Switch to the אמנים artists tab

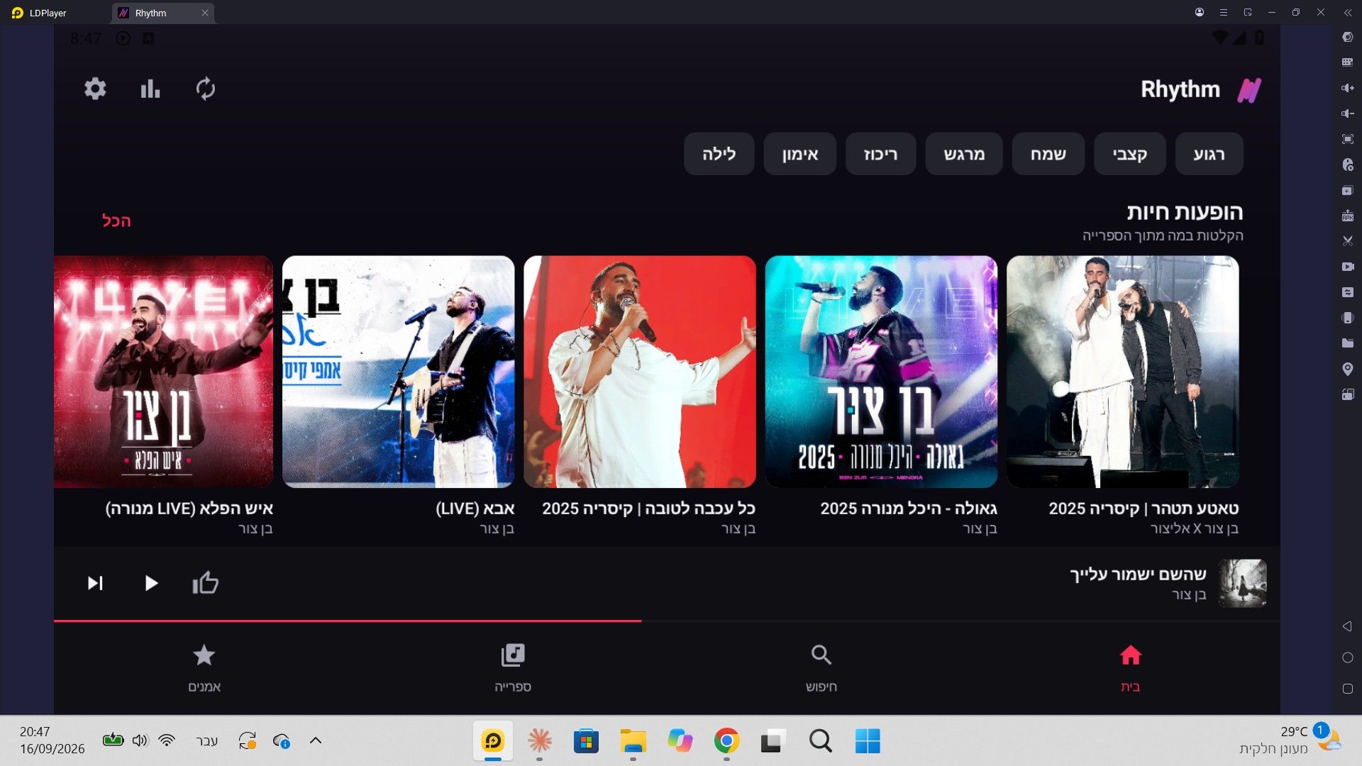204,668
